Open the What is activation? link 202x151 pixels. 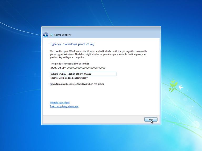click(60, 103)
